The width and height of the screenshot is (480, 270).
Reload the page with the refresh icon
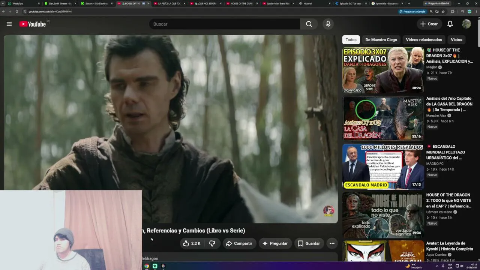point(17,12)
